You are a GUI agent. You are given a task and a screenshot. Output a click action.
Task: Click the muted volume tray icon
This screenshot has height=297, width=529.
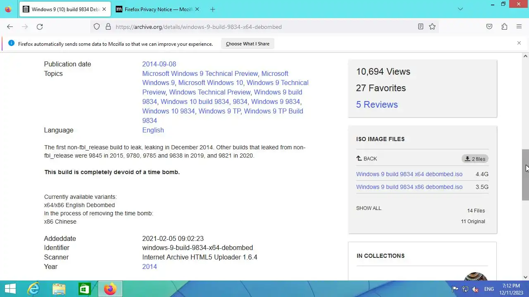pos(476,289)
